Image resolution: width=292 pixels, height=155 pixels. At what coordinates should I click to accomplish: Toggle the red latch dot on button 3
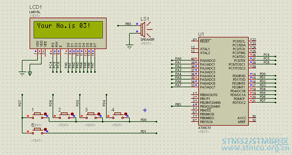click(99, 114)
